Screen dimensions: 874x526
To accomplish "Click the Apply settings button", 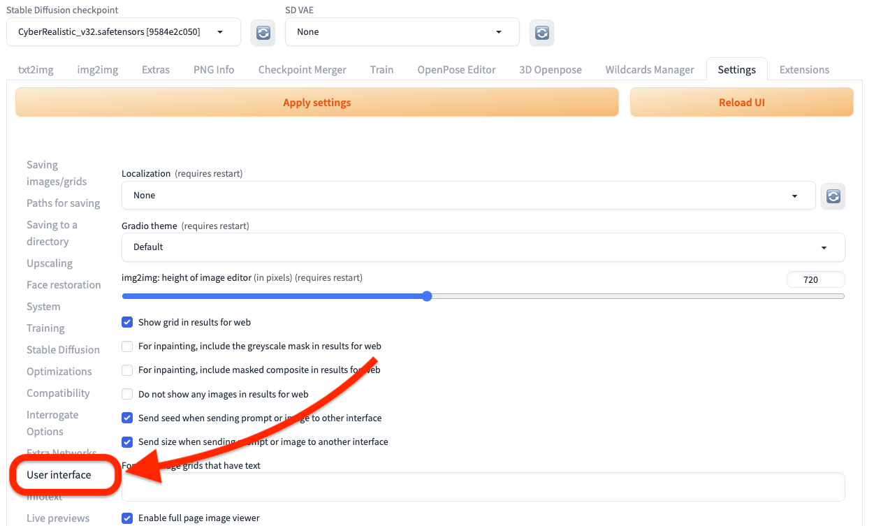I will coord(316,103).
